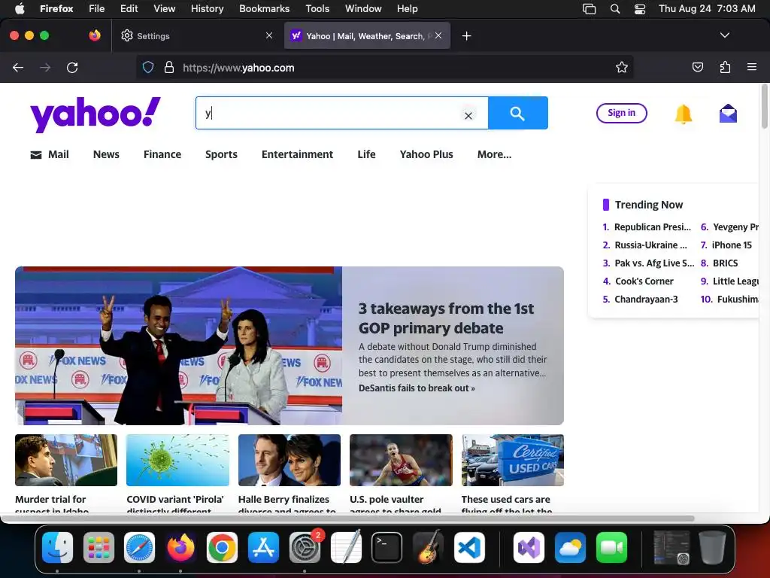Open Safari from the Dock

click(139, 548)
